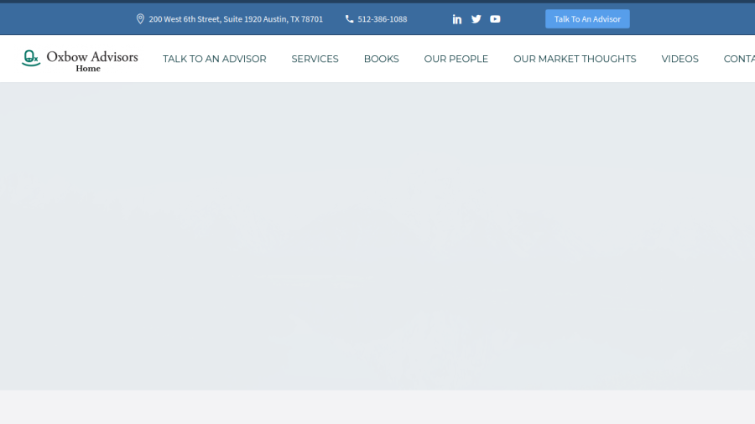The image size is (755, 424).
Task: Click the blue Talk To An Advisor button
Action: pos(587,18)
